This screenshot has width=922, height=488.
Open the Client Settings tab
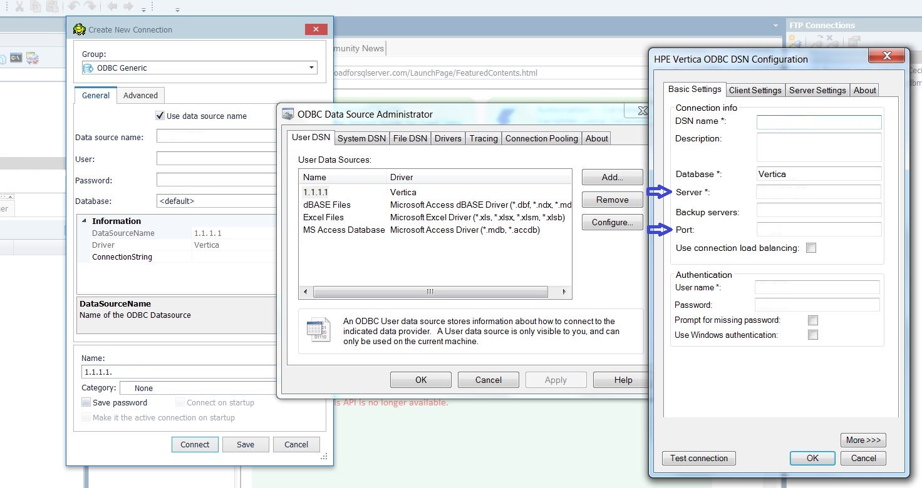pyautogui.click(x=755, y=90)
